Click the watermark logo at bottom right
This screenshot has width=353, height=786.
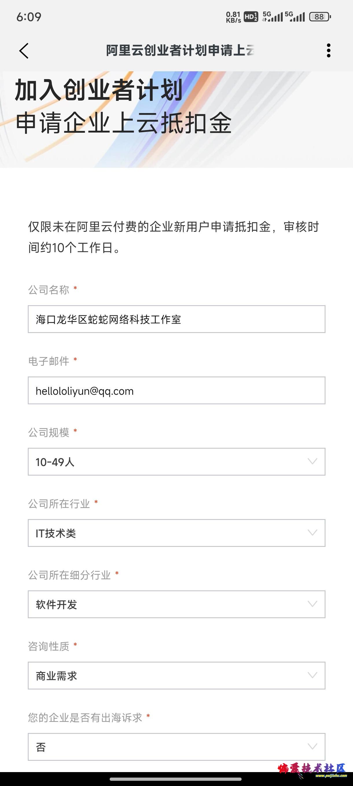tap(312, 770)
